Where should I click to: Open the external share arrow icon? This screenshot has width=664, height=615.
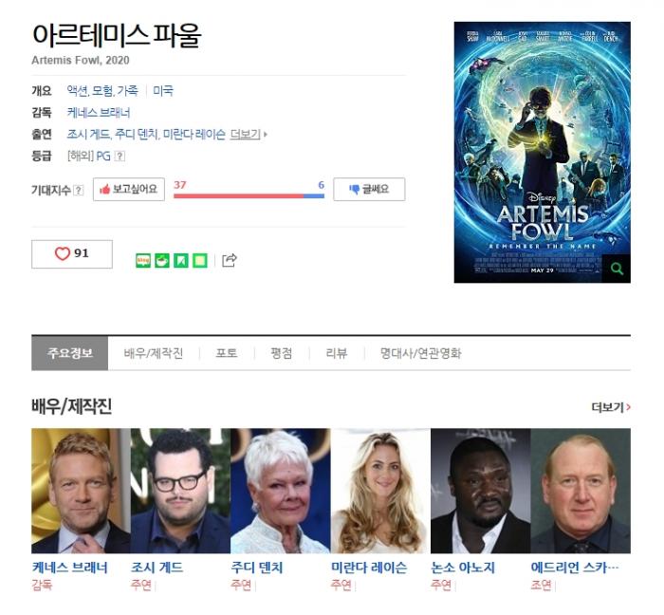[x=230, y=260]
